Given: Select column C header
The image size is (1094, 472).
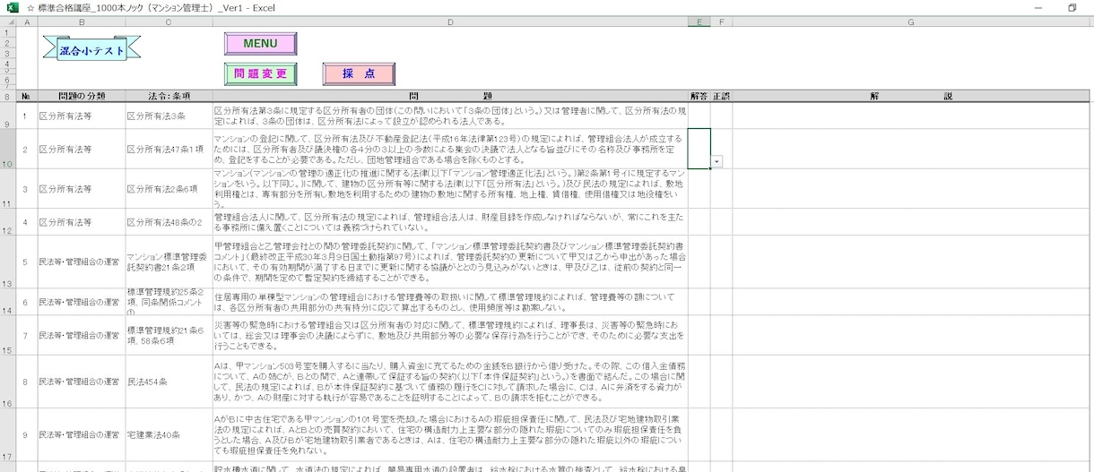Looking at the screenshot, I should [169, 21].
